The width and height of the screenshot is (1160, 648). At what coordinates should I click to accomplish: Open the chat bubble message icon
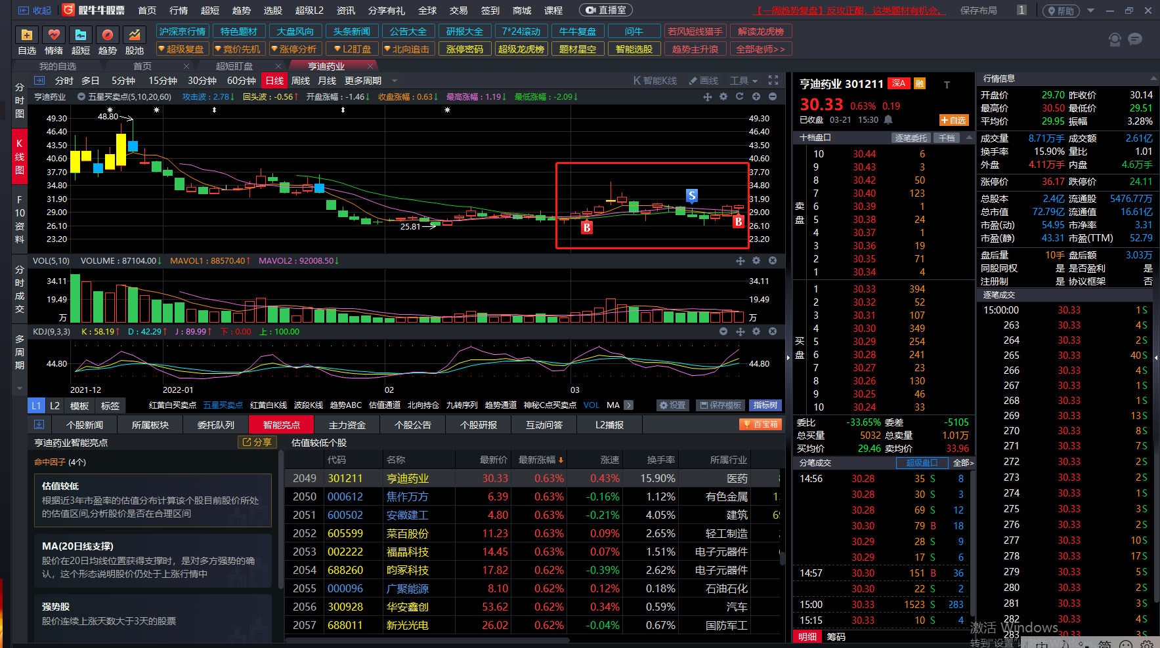pos(1135,39)
